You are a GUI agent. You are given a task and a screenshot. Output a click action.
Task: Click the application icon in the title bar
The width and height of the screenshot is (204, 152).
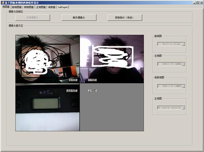pyautogui.click(x=3, y=2)
